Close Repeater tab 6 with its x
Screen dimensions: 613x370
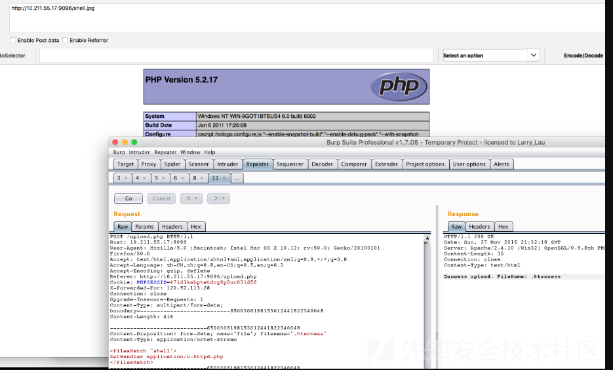[x=182, y=178]
